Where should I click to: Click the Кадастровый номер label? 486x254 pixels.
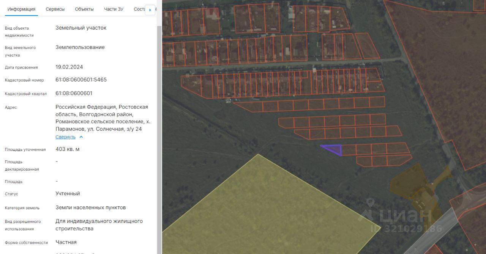tap(24, 80)
